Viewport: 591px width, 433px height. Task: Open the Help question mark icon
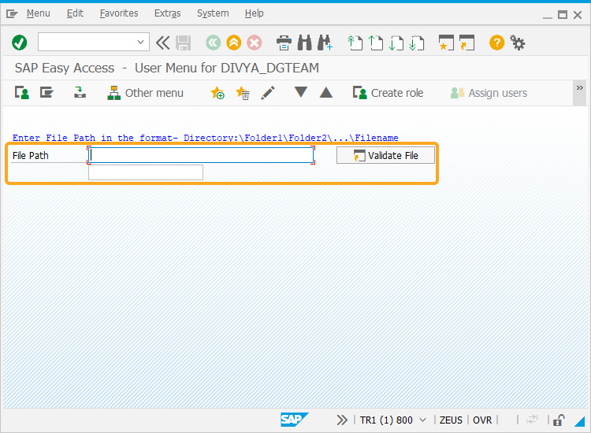(496, 43)
